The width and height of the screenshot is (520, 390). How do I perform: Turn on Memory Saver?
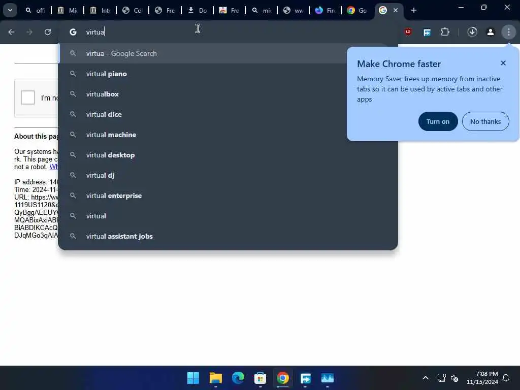coord(438,121)
